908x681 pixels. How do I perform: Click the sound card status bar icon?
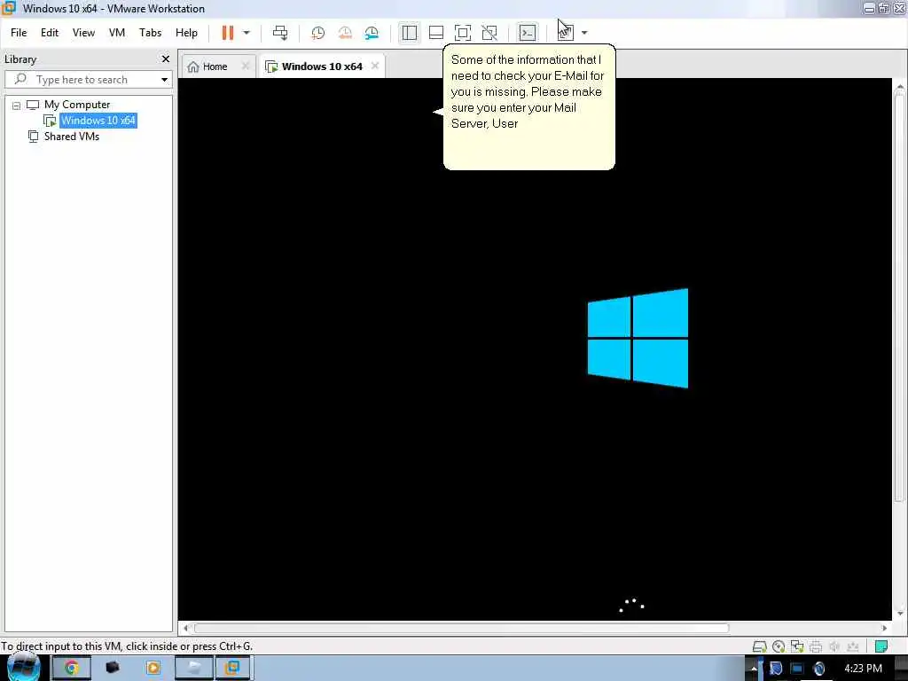[x=834, y=646]
